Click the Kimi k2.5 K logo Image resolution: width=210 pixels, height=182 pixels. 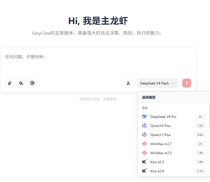coord(144,162)
